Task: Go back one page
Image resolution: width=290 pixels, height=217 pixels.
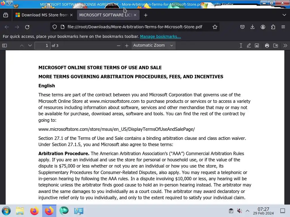Action: pos(7,27)
